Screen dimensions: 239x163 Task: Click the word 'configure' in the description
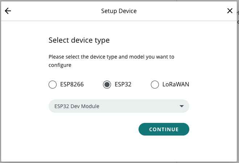click(x=60, y=65)
